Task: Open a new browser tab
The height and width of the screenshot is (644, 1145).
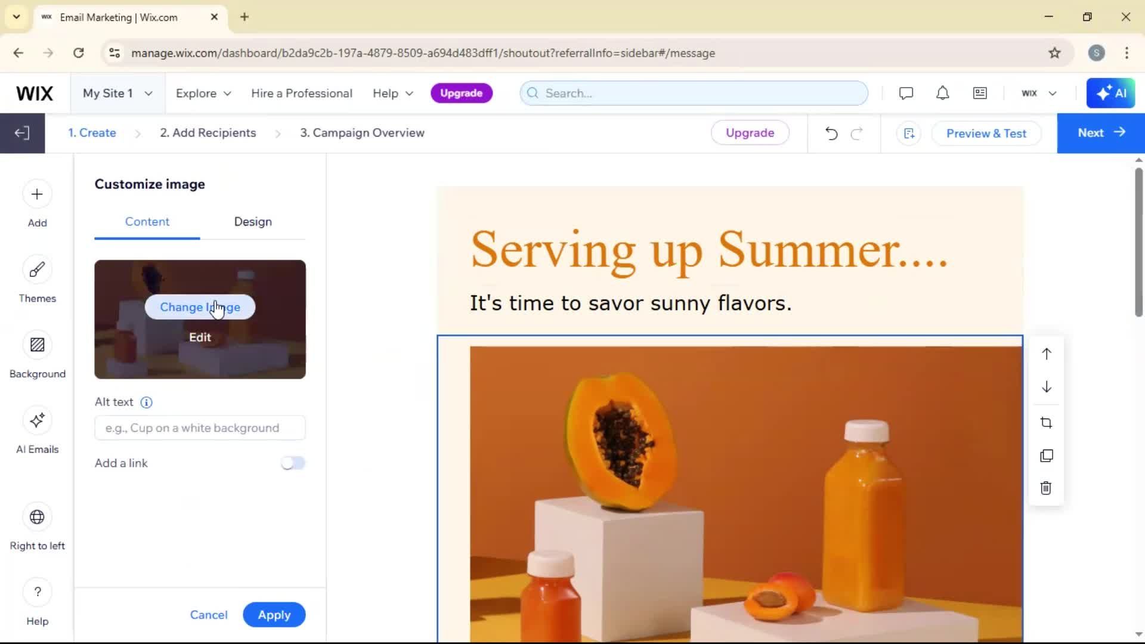Action: [x=245, y=17]
